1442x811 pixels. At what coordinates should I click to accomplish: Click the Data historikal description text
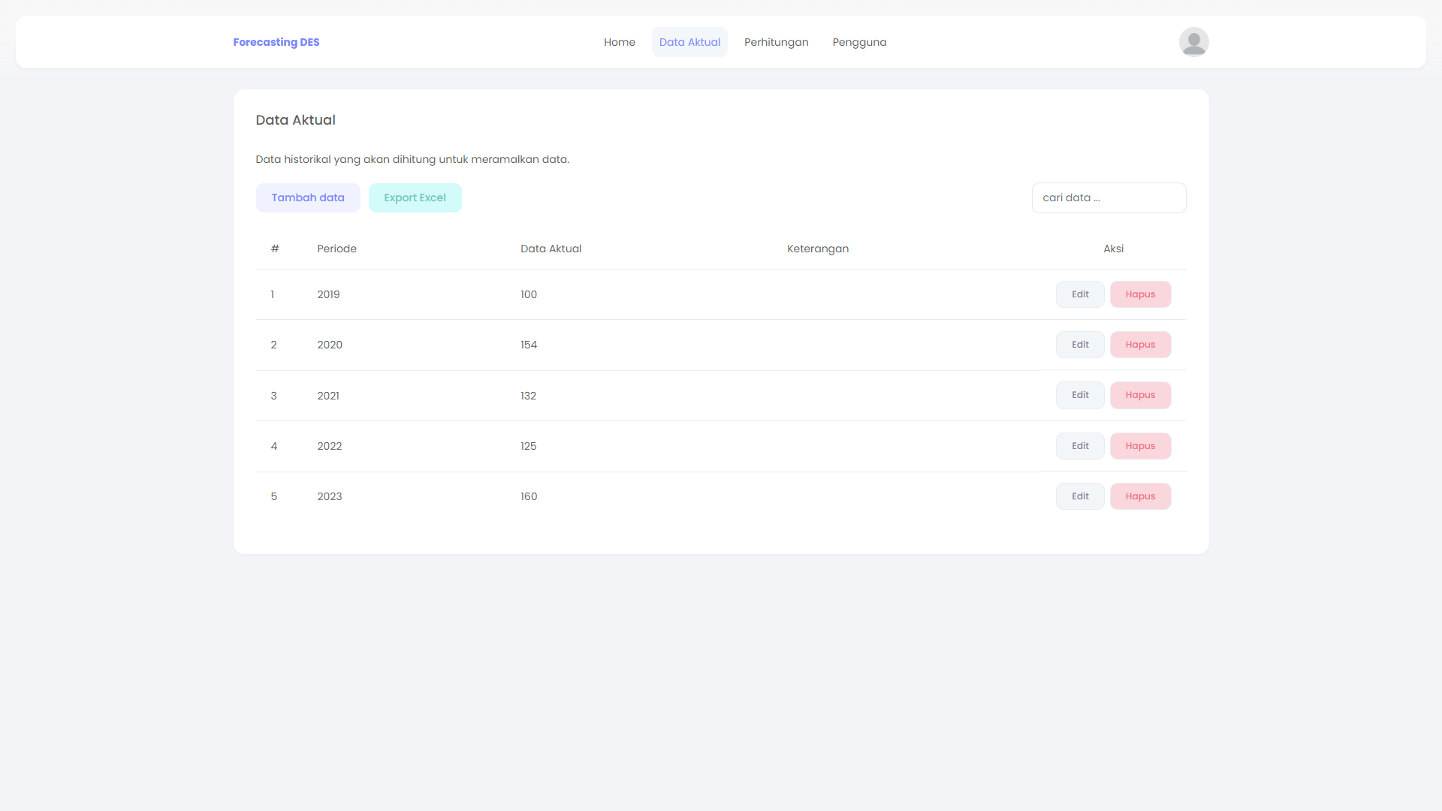tap(412, 159)
